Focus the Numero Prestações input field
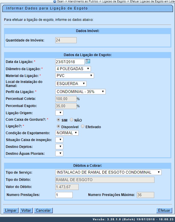Screen dimensions: 175x222 point(64,195)
